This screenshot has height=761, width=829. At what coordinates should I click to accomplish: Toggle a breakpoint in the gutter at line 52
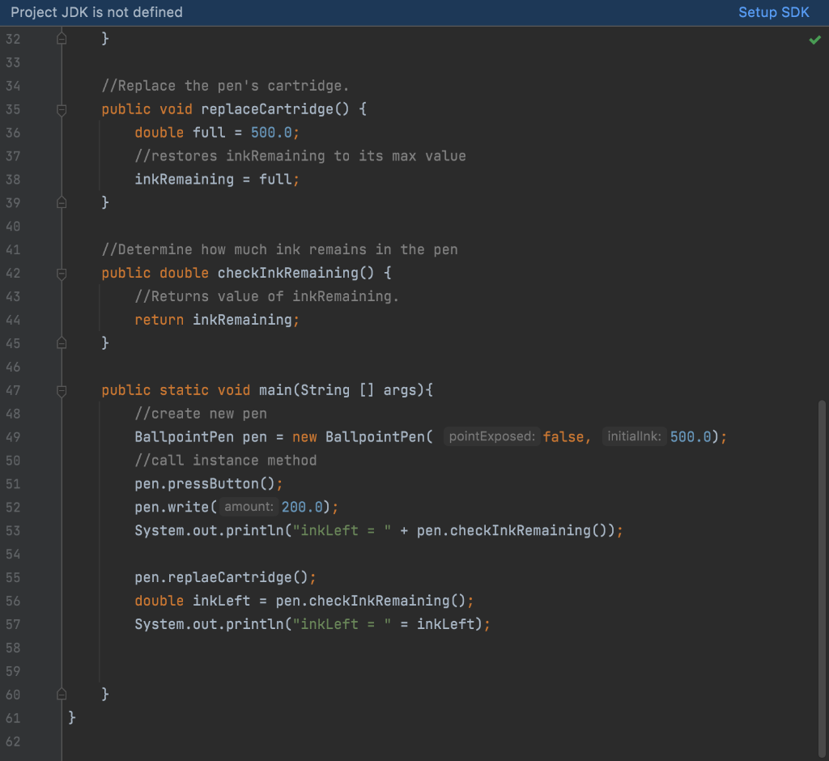40,507
